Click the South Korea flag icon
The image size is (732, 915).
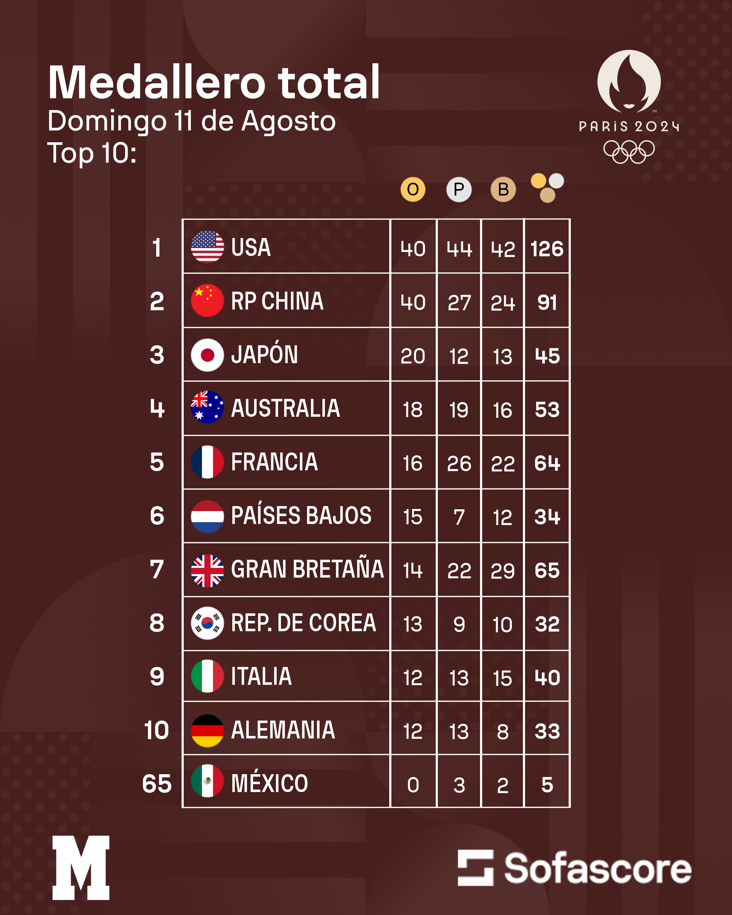pos(207,623)
